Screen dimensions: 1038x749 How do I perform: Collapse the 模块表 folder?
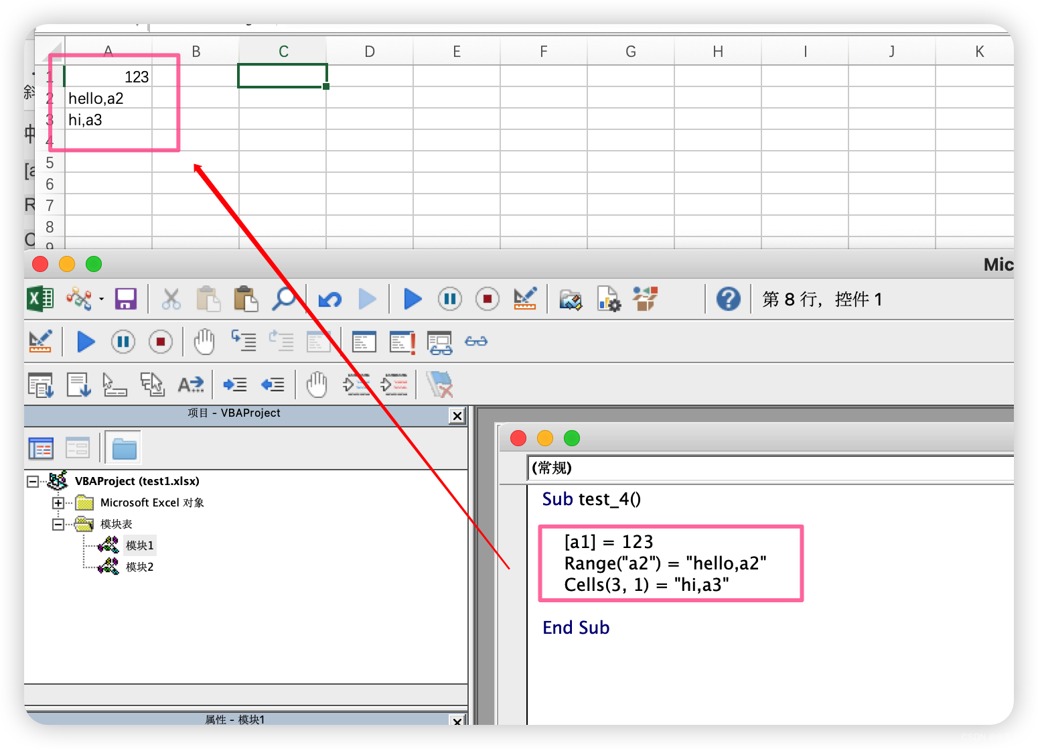coord(58,524)
